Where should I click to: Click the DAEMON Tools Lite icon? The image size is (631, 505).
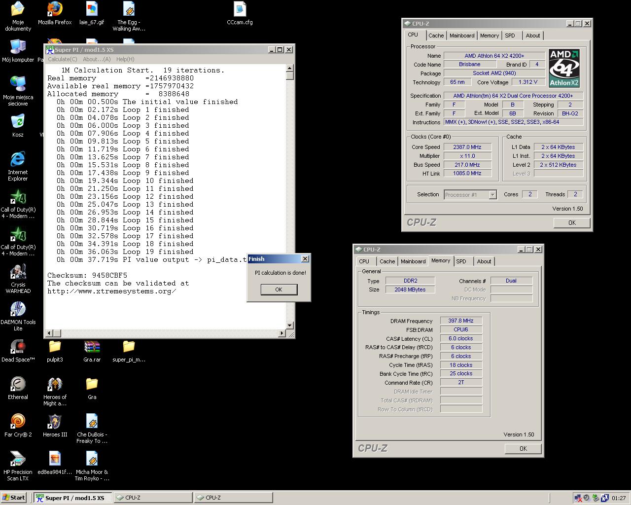[x=18, y=310]
